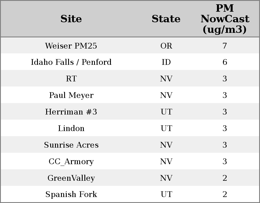This screenshot has height=203, width=260.
Task: Select the Herriman #3 site cell
Action: [x=71, y=112]
